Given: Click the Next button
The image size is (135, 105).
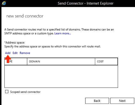Looking at the screenshot, I should pos(122,101).
